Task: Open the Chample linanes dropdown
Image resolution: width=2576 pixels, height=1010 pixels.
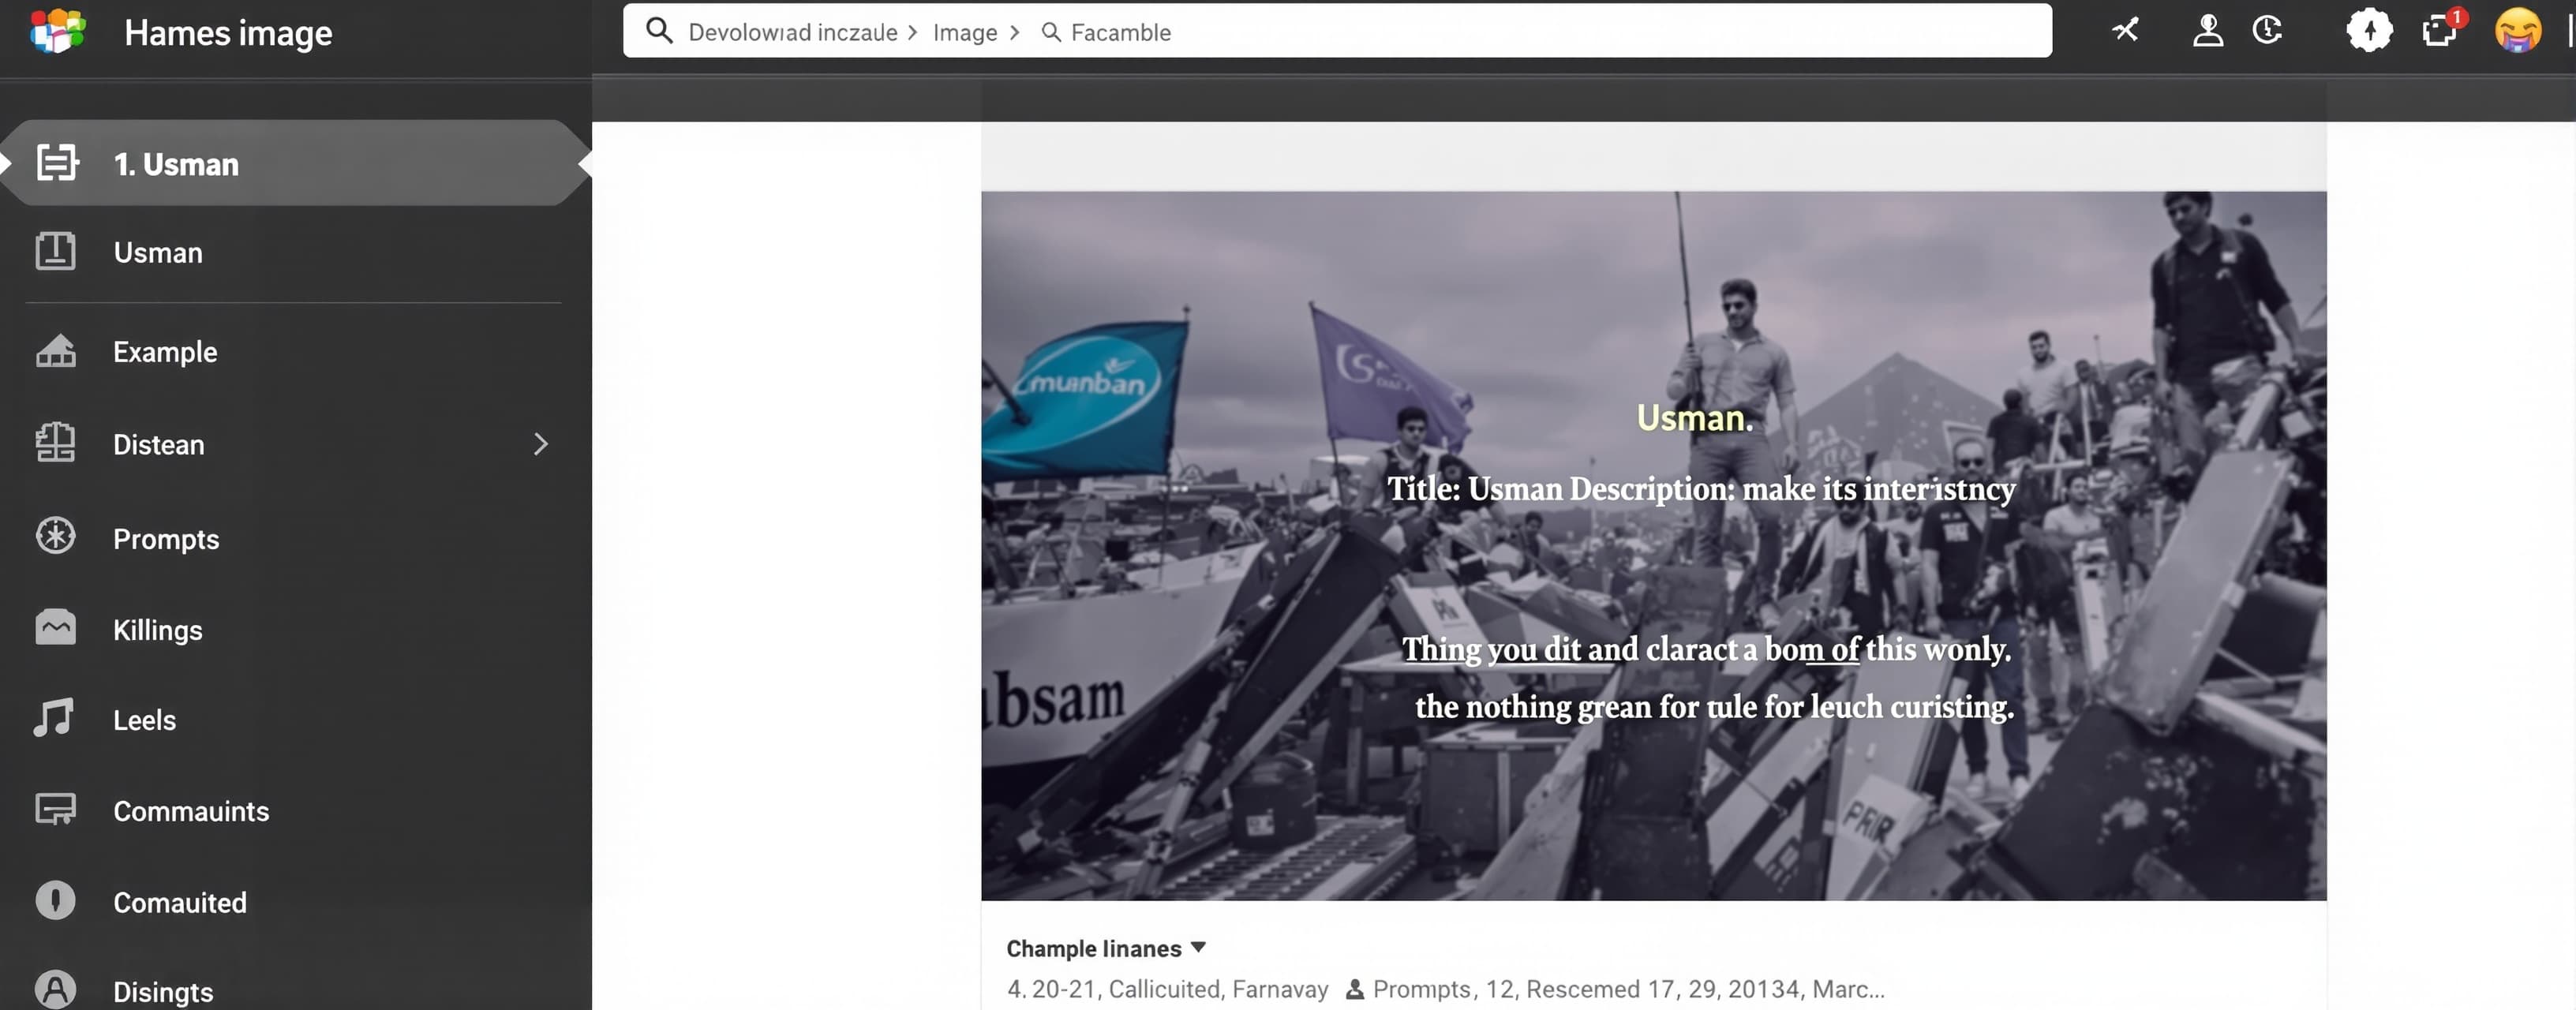Action: coord(1106,948)
